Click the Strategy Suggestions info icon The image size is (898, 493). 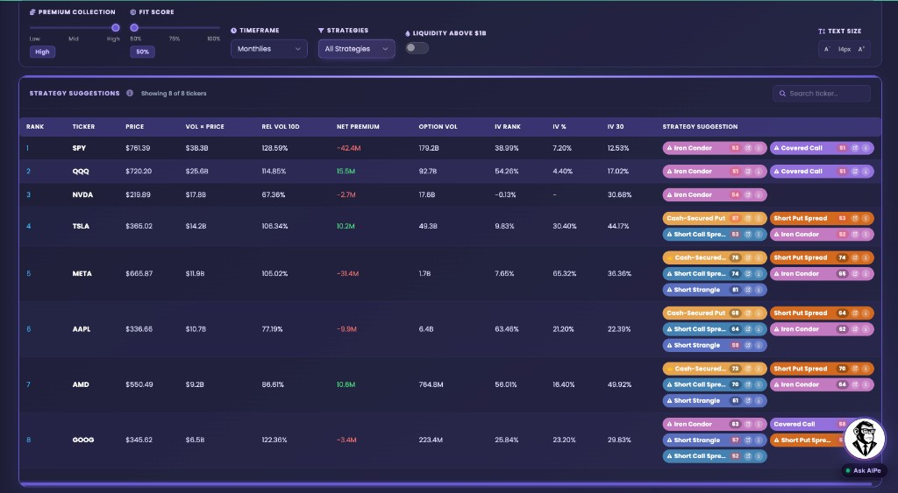pos(130,93)
